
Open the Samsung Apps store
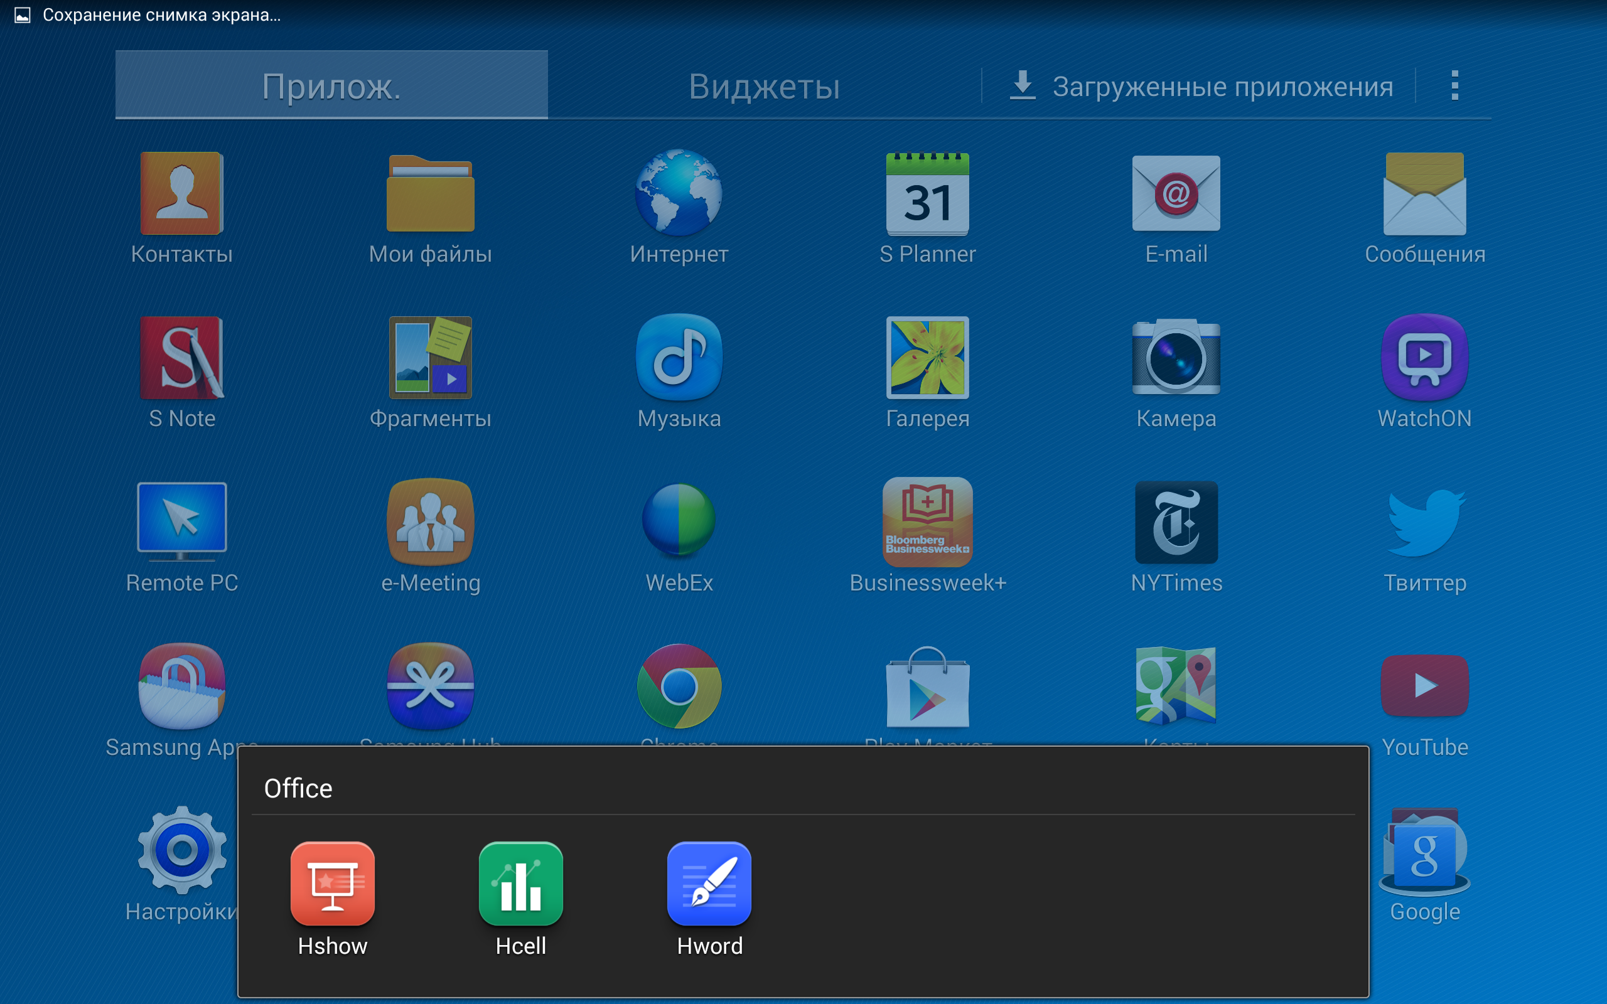[x=182, y=686]
